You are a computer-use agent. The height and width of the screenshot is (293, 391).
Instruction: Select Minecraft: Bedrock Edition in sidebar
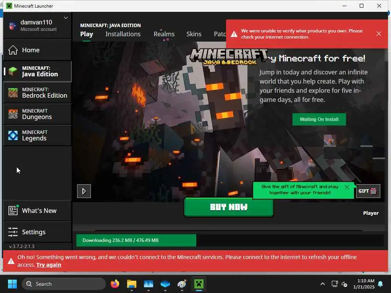[x=37, y=93]
